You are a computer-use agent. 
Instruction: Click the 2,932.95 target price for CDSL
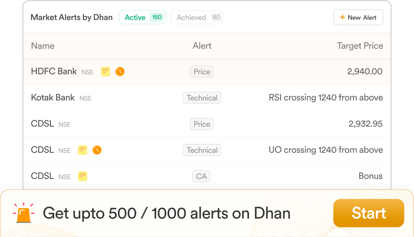coord(365,124)
